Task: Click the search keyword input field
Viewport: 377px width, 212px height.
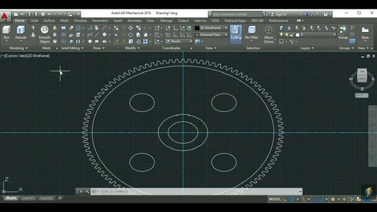Action: pos(237,14)
